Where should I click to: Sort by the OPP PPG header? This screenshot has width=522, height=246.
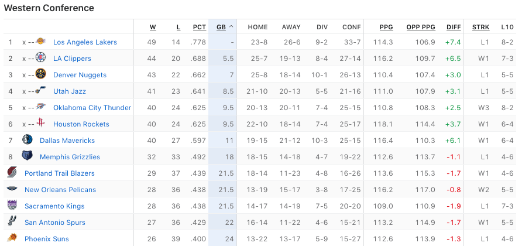[421, 27]
